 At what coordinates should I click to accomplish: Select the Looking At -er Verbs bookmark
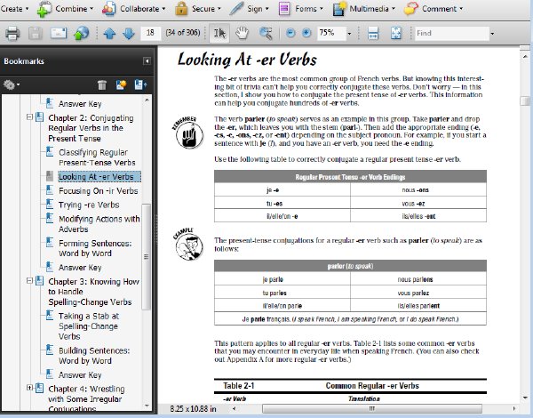99,177
